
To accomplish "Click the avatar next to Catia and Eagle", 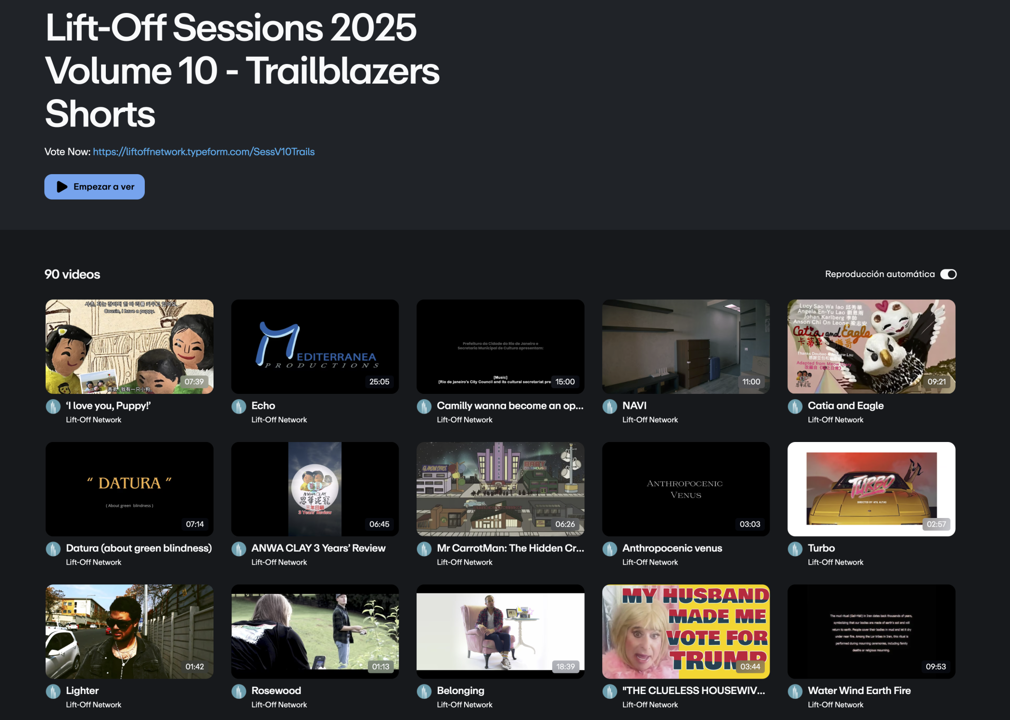I will tap(795, 407).
